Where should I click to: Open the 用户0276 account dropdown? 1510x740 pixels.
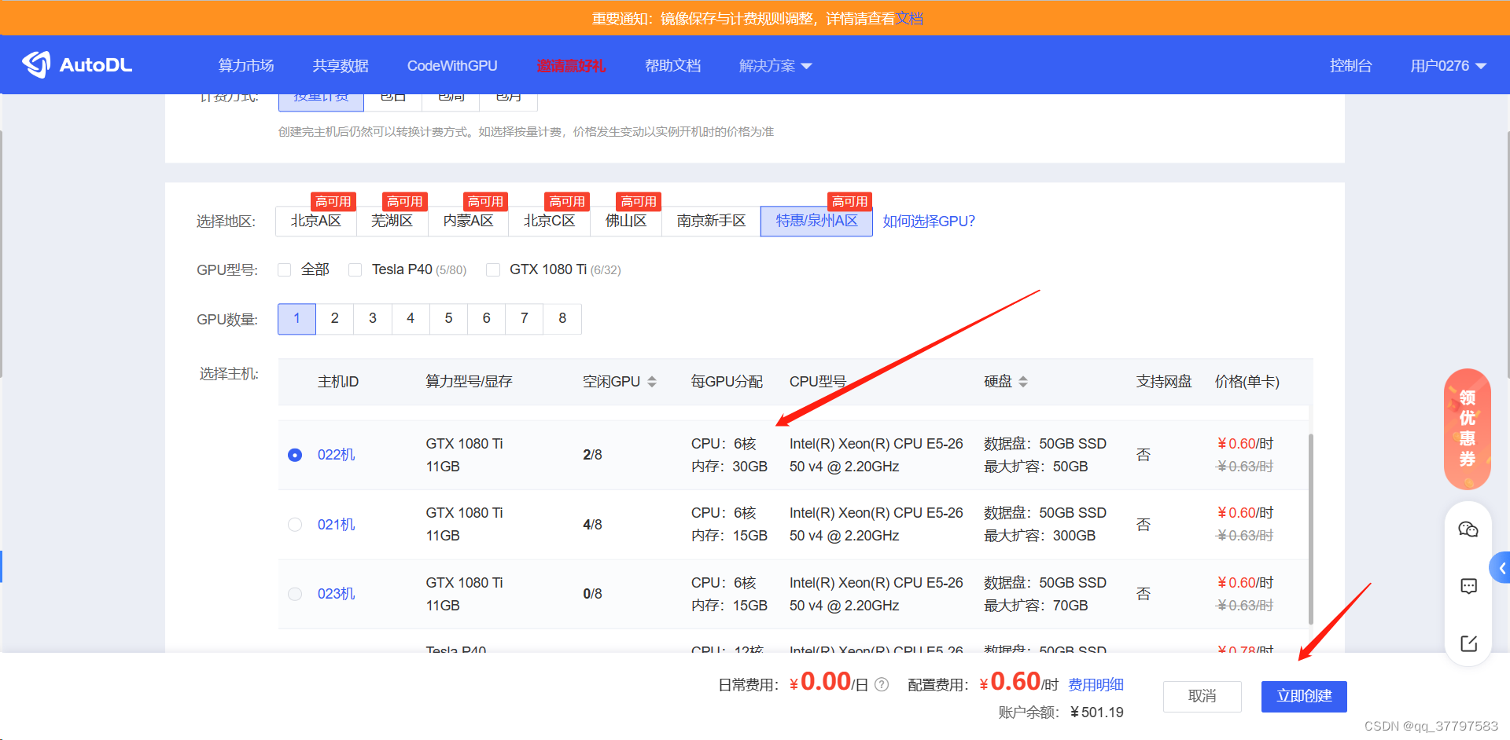1448,66
